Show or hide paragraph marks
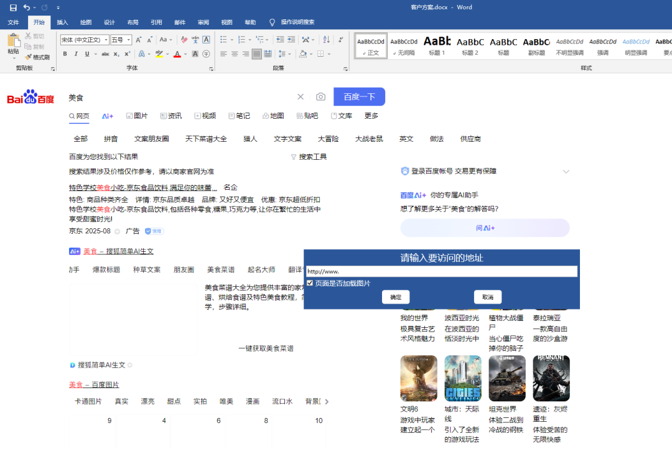 coord(340,40)
